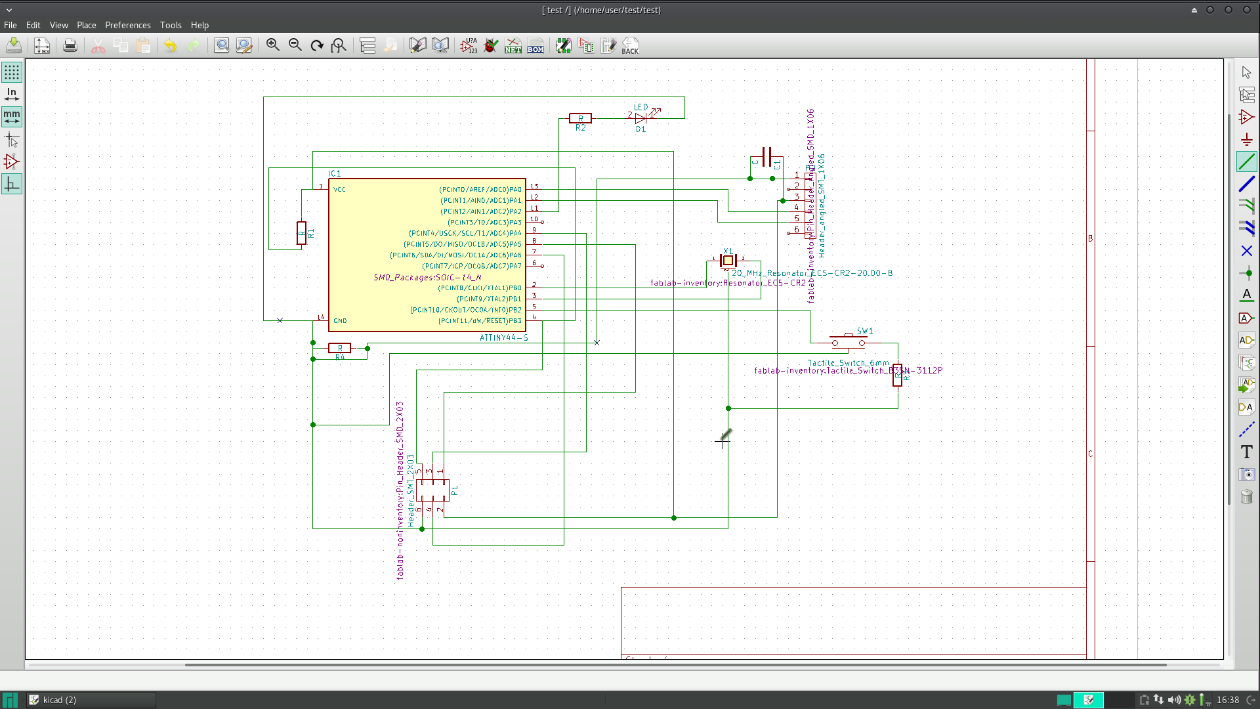1260x709 pixels.
Task: Choose the Place bus tool
Action: tap(1247, 184)
